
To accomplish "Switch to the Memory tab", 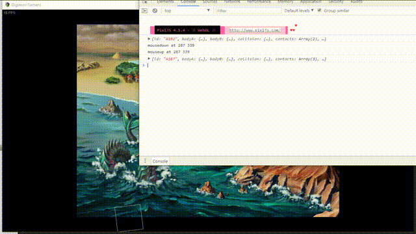I will pyautogui.click(x=285, y=2).
